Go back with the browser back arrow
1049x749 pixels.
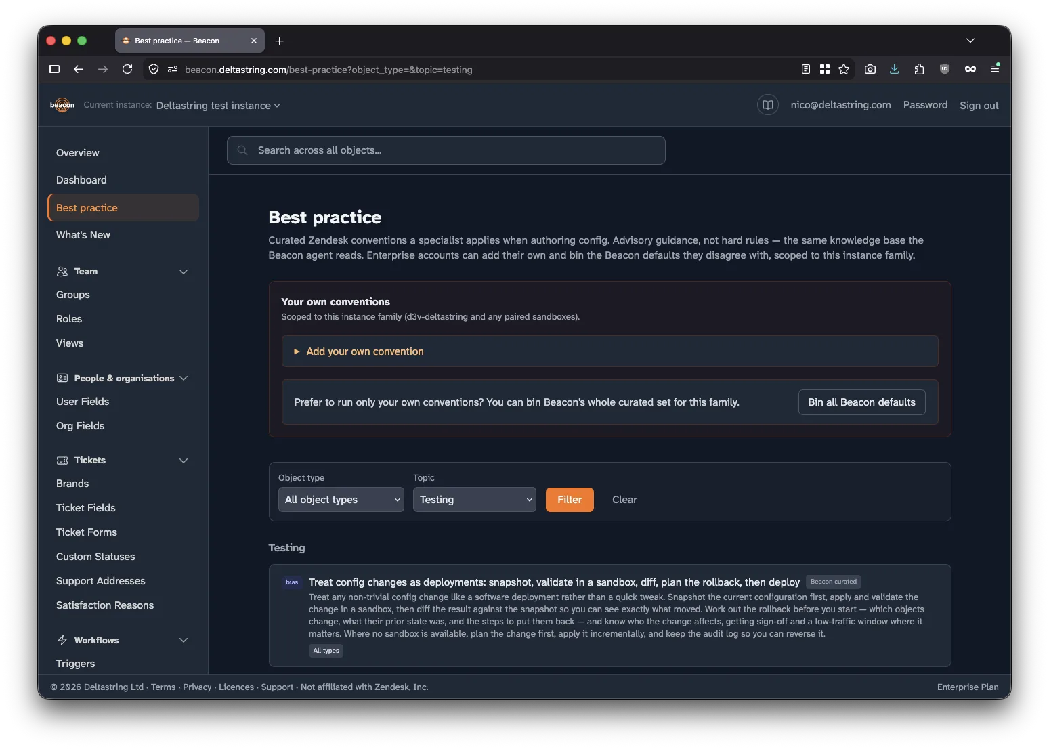pyautogui.click(x=79, y=69)
